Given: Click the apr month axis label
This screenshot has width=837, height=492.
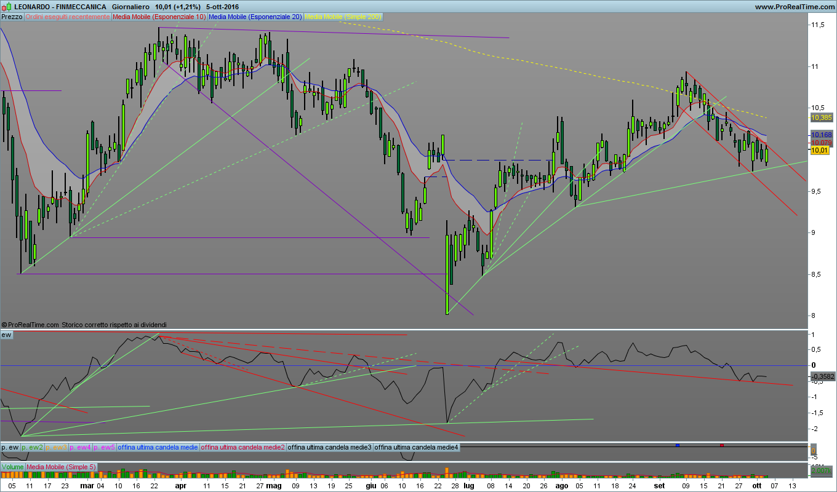Looking at the screenshot, I should point(181,485).
